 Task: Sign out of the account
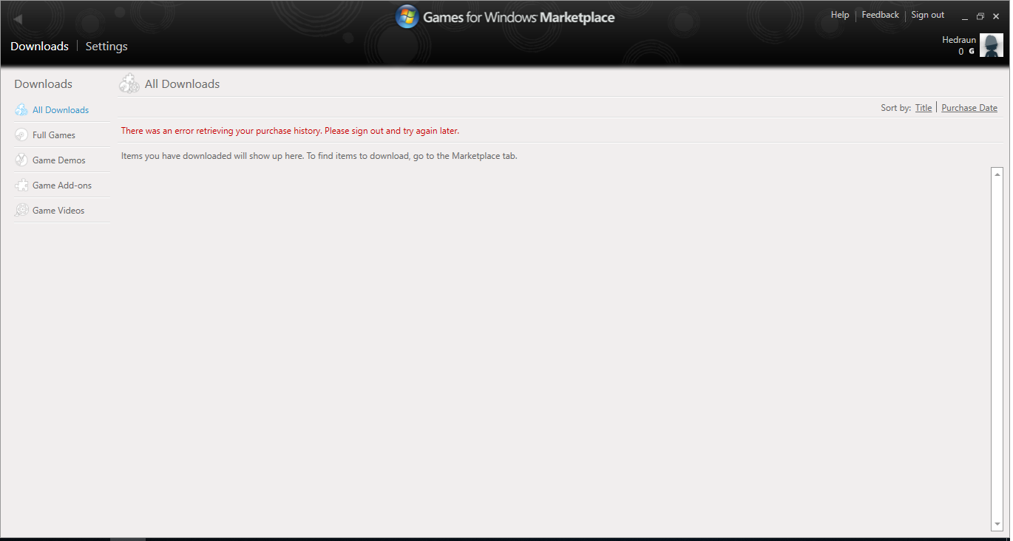coord(927,15)
